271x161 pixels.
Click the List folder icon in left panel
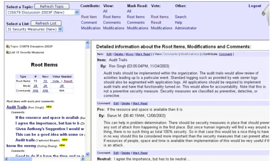pos(8,52)
